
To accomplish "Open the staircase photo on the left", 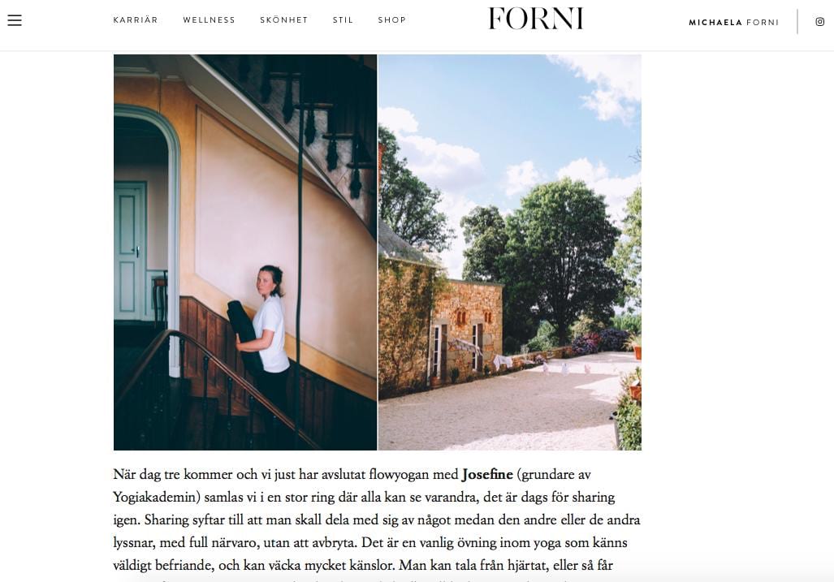I will coord(245,252).
